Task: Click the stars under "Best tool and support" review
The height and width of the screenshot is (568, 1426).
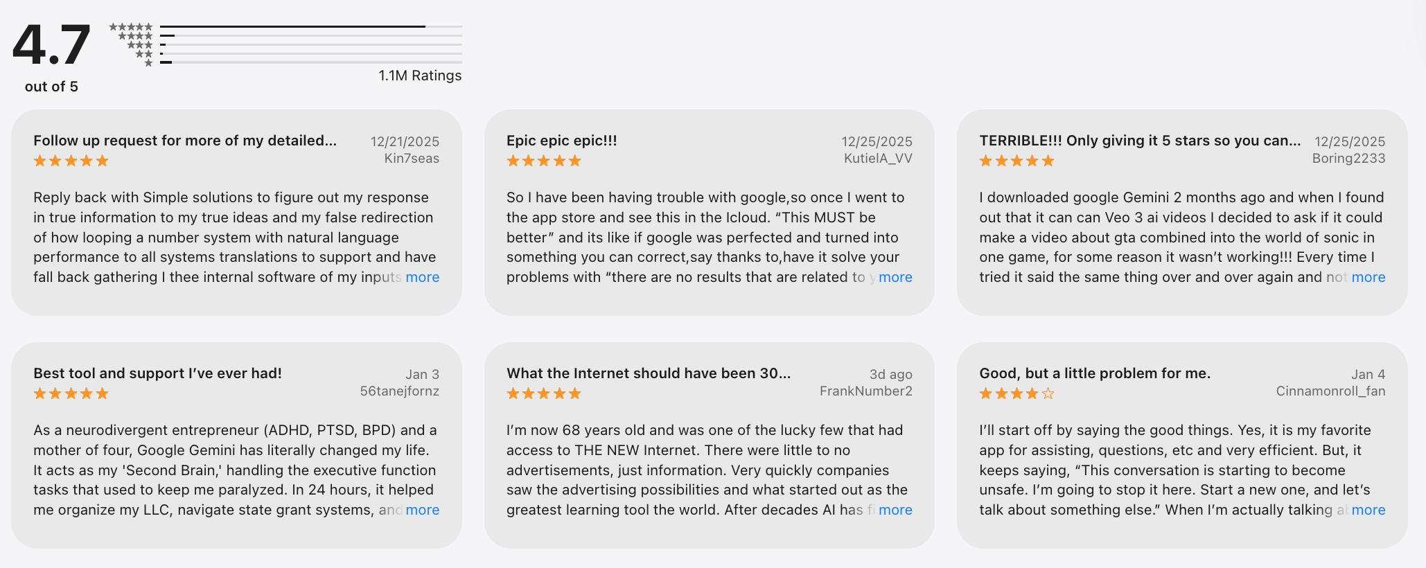Action: (71, 393)
